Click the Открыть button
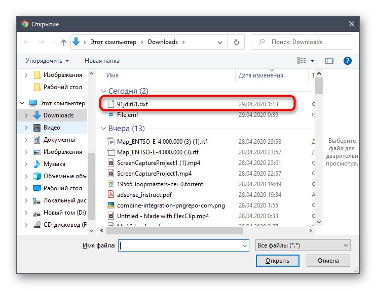 278,261
